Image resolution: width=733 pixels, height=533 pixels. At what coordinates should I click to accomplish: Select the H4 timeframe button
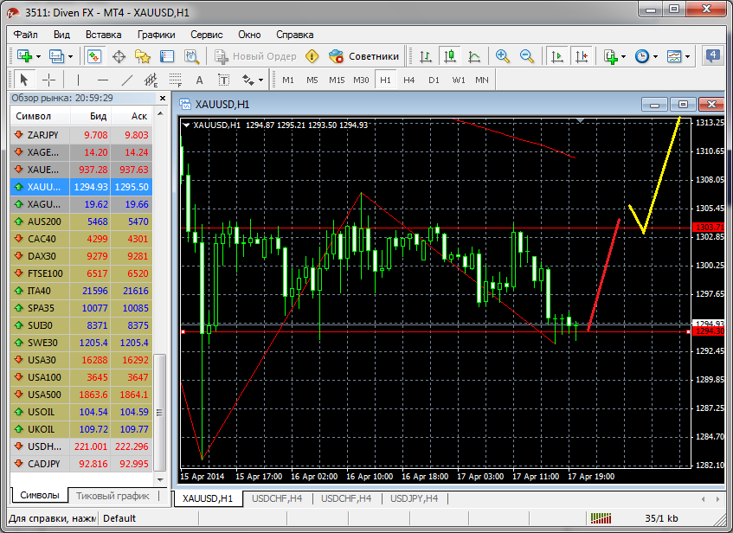click(x=409, y=80)
